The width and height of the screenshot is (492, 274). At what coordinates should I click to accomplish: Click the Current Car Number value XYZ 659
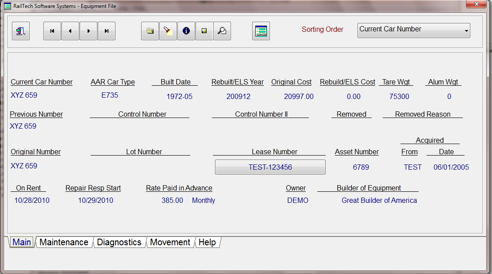[24, 95]
